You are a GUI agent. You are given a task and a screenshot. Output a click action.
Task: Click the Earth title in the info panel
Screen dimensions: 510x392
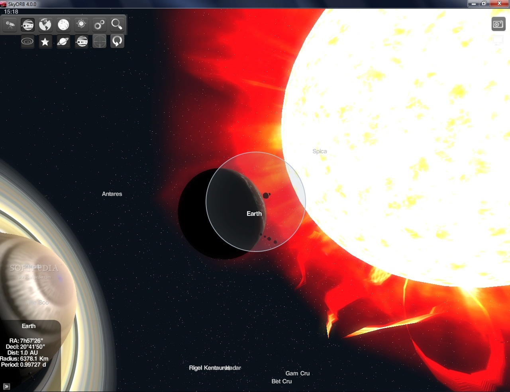coord(29,326)
